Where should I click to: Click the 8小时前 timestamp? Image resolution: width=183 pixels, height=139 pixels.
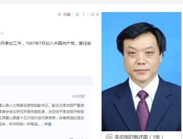(78, 96)
